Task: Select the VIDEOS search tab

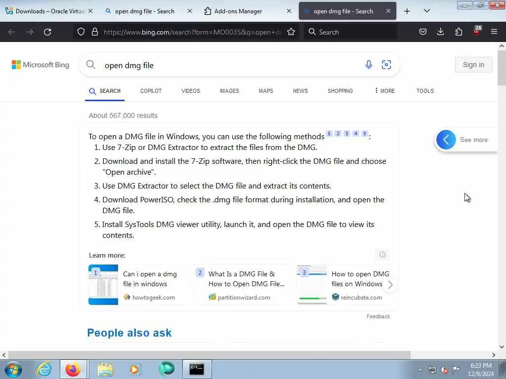Action: pos(191,91)
